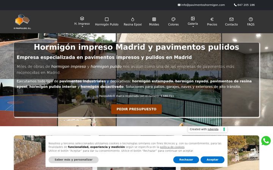Click the subheading Empresa especializada en pavimentos impresos
The height and width of the screenshot is (170, 273).
click(x=104, y=57)
